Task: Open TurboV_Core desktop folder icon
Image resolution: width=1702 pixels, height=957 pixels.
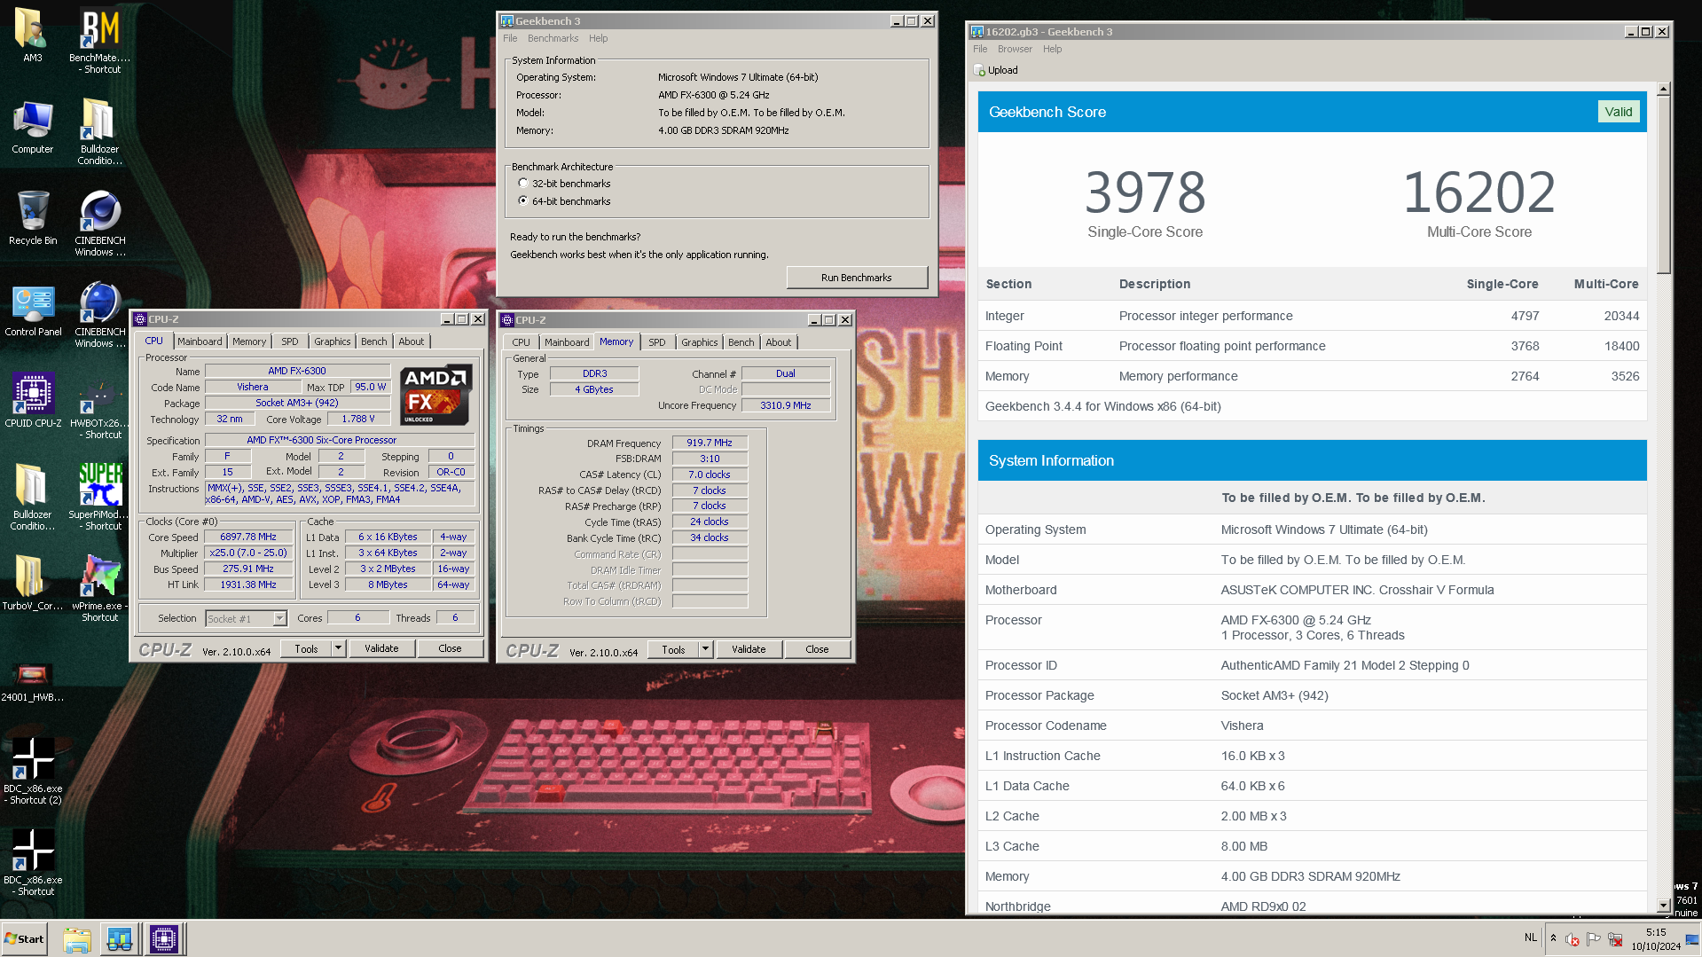Action: pyautogui.click(x=32, y=584)
